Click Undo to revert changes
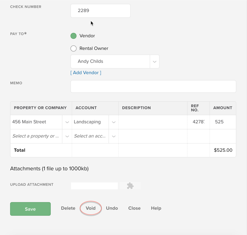 click(x=112, y=208)
